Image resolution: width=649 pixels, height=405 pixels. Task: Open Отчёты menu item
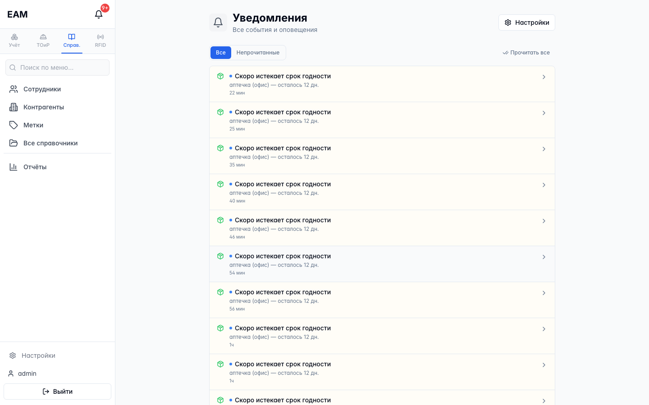[x=57, y=167]
